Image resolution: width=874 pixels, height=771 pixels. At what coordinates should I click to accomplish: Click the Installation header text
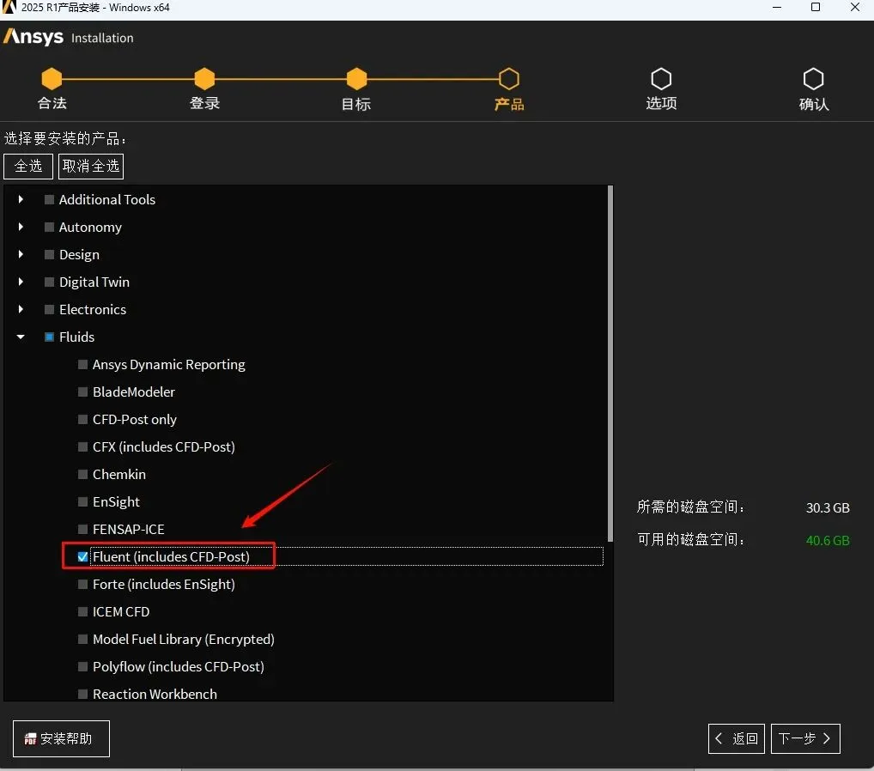(102, 38)
